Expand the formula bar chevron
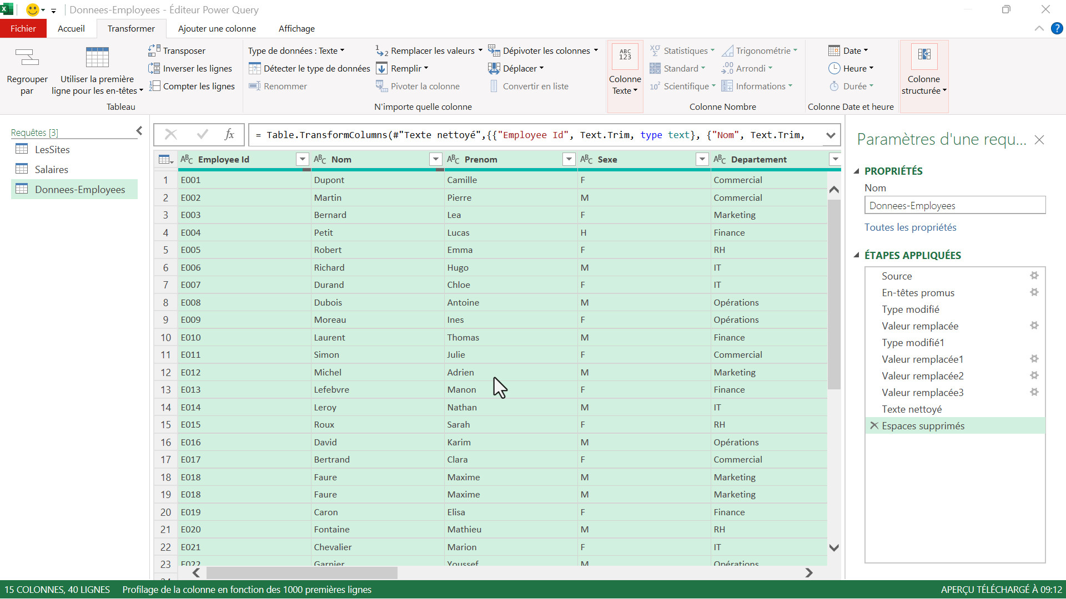The image size is (1066, 599). pos(830,135)
